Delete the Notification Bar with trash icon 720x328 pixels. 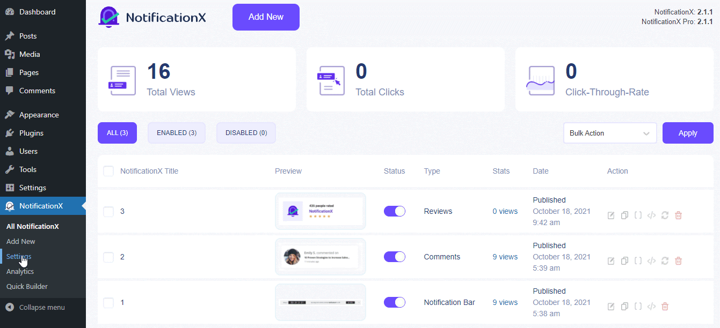665,307
